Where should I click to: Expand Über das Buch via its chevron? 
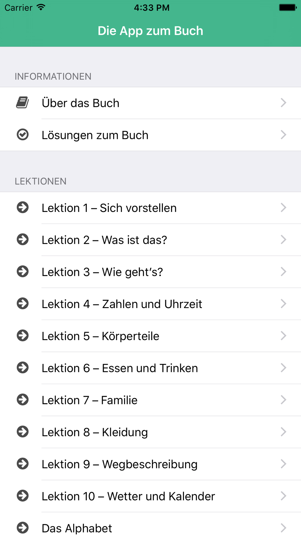pos(283,103)
